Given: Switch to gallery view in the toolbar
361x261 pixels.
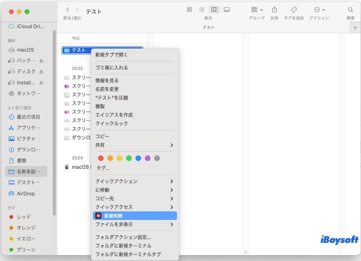Looking at the screenshot, I should click(x=226, y=9).
